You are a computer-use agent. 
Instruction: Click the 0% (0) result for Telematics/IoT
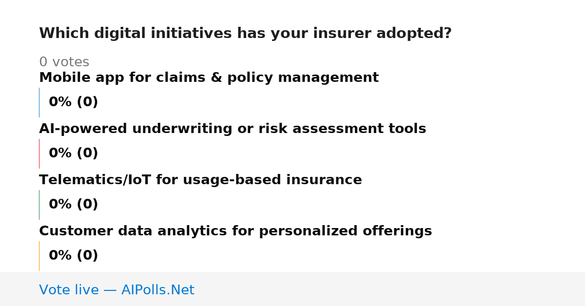click(x=73, y=205)
